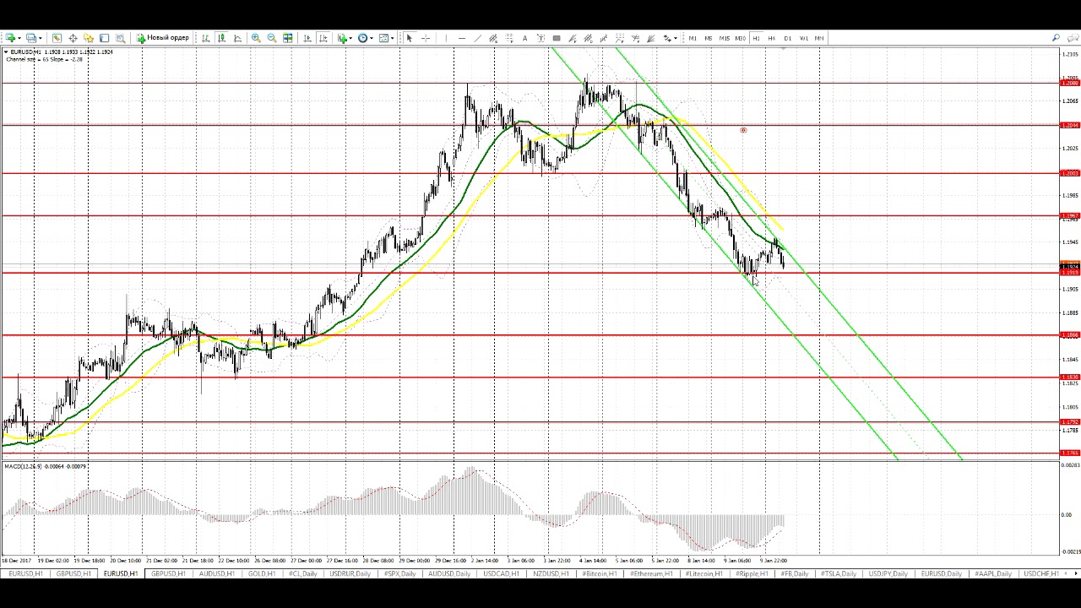Select the arrows objects icon
The height and width of the screenshot is (608, 1081).
pos(667,38)
